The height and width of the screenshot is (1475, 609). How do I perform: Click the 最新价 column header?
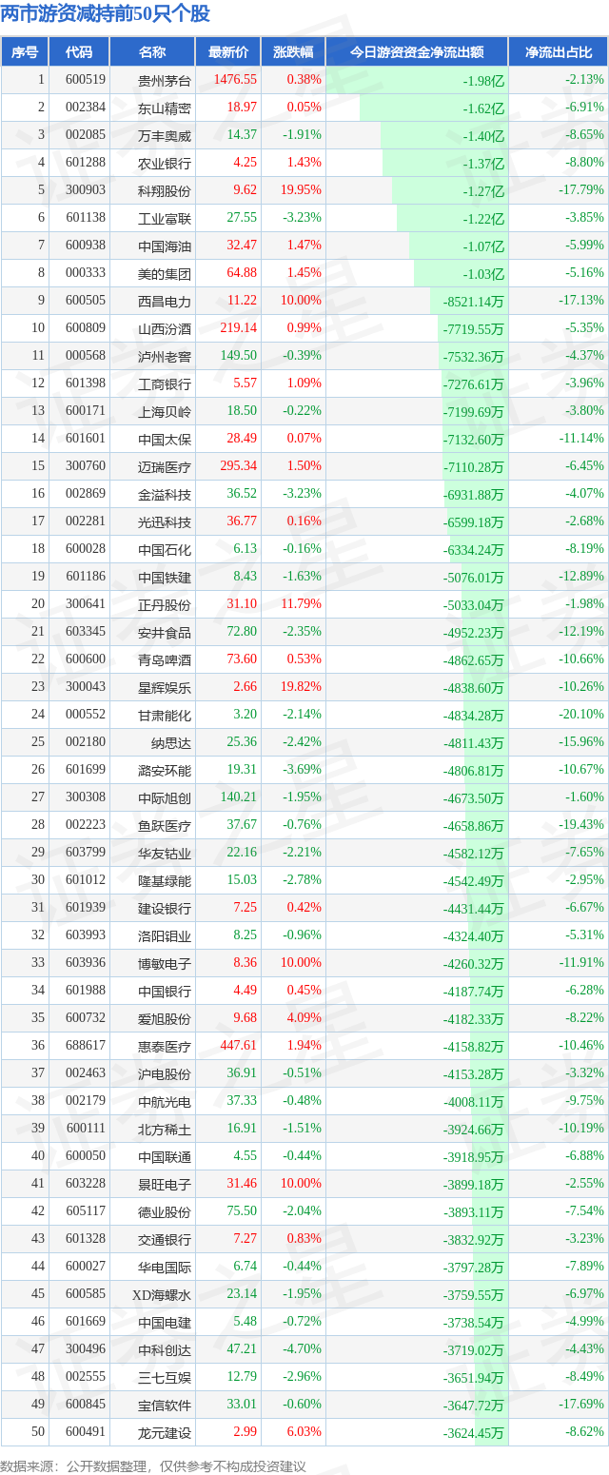tap(228, 52)
